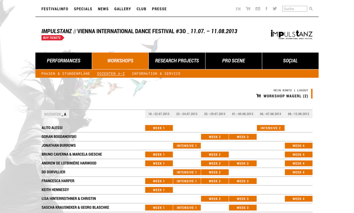The height and width of the screenshot is (213, 354).
Task: Open Lisa Hinterreithner & Christin page
Action: pyautogui.click(x=69, y=199)
